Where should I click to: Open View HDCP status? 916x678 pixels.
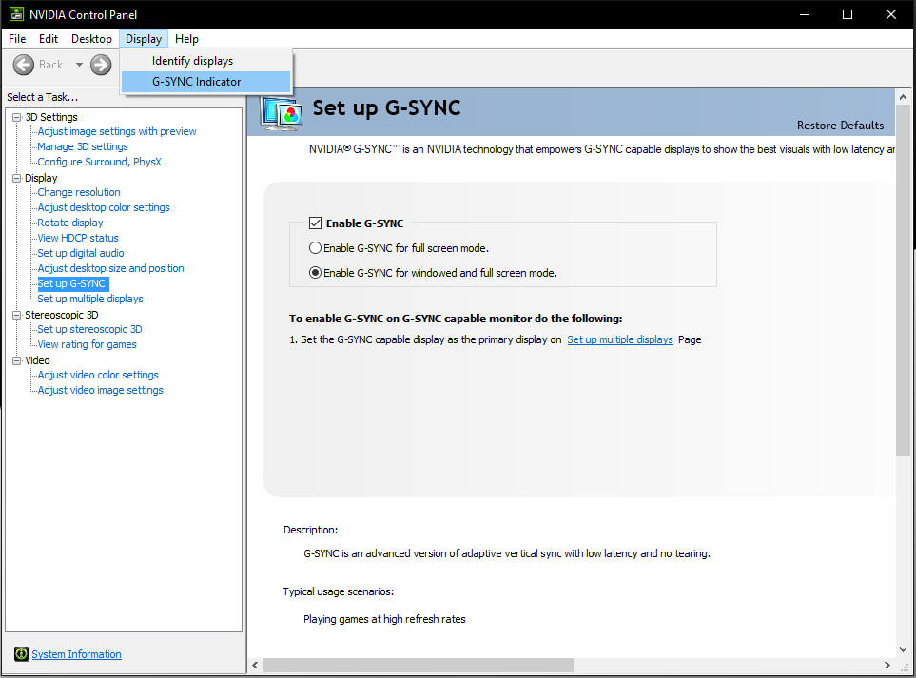78,238
